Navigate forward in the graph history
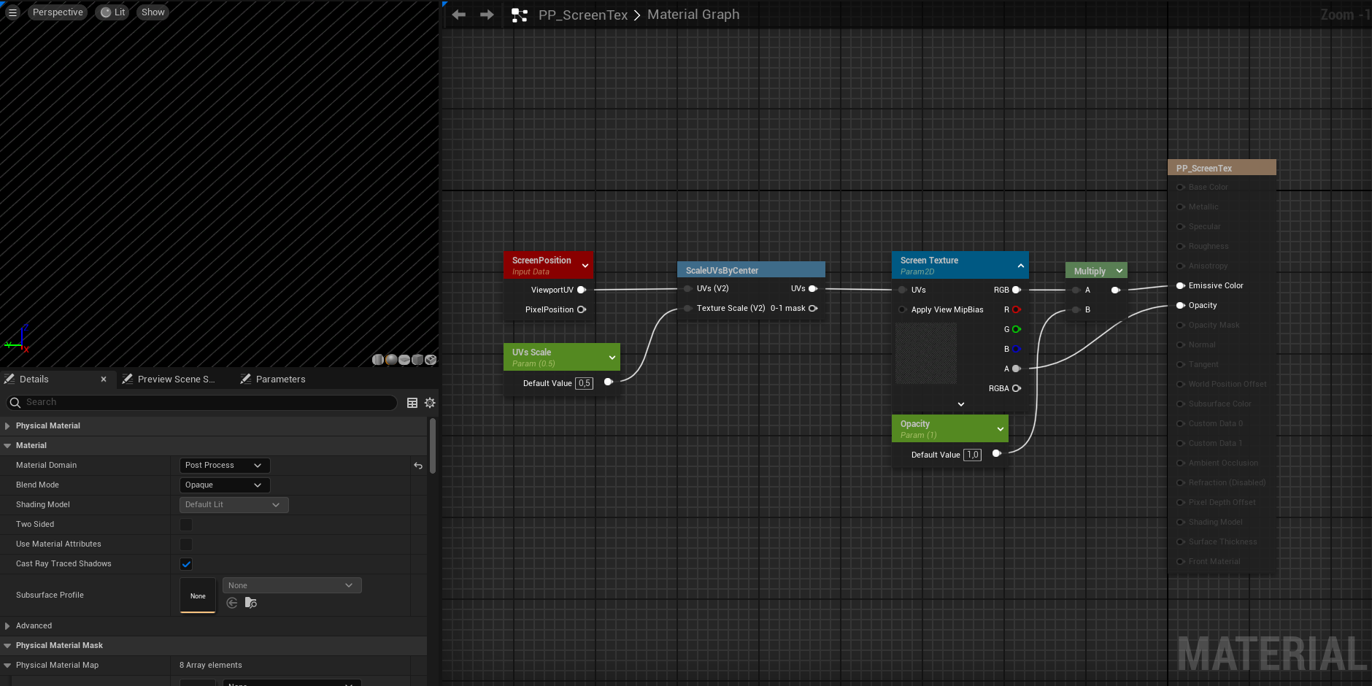 [x=487, y=15]
